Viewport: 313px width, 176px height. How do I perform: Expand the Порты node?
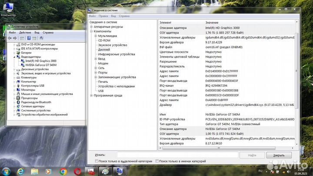click(96, 72)
